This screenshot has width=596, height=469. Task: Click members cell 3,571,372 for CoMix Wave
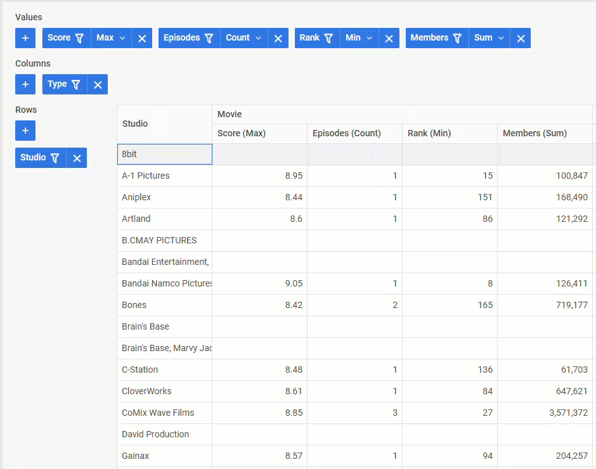(x=545, y=413)
